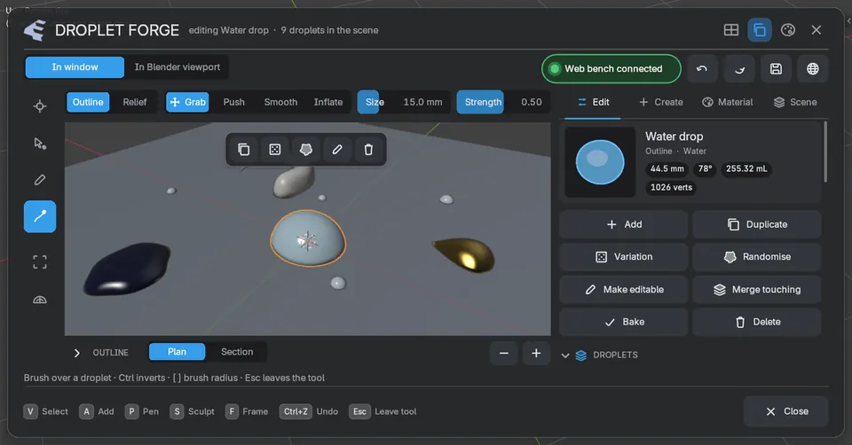Click the right panel scrollbar
852x445 pixels.
tap(825, 152)
